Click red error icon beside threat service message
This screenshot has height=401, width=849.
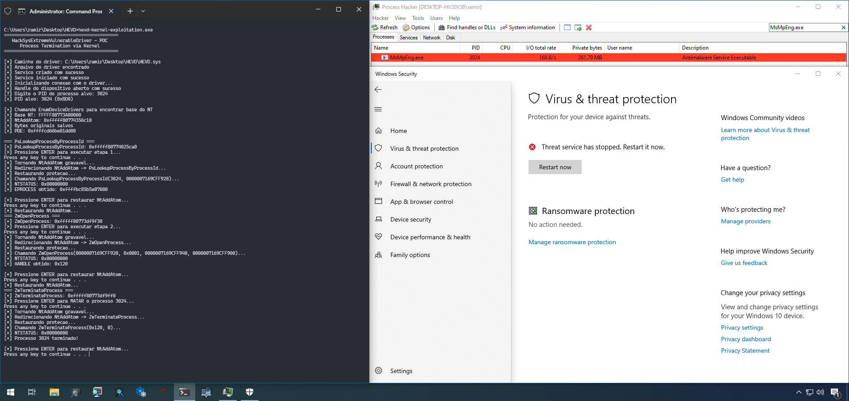(533, 147)
